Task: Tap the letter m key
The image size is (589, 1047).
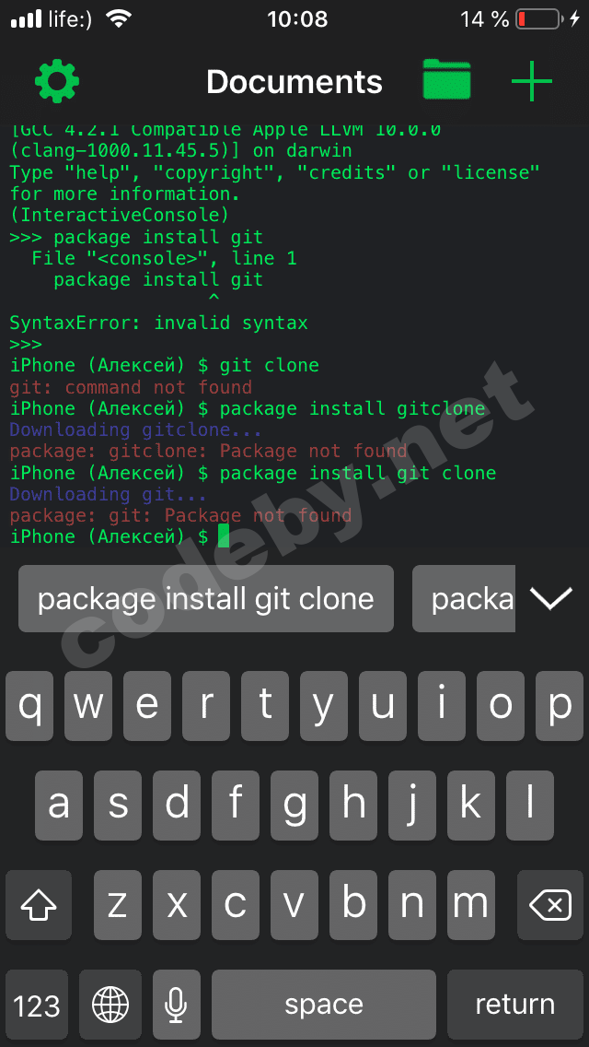Action: (471, 905)
